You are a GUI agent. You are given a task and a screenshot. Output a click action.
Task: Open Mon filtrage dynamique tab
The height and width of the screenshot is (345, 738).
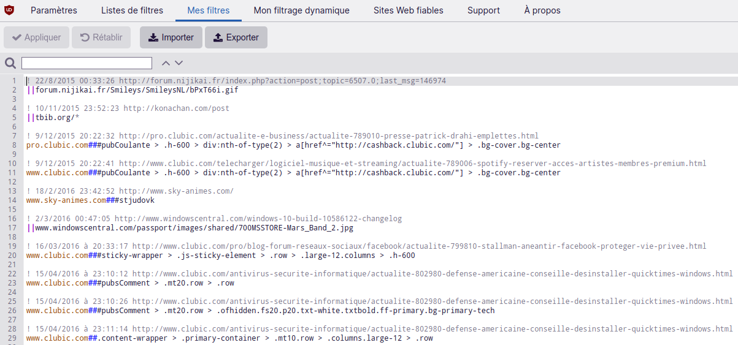301,10
